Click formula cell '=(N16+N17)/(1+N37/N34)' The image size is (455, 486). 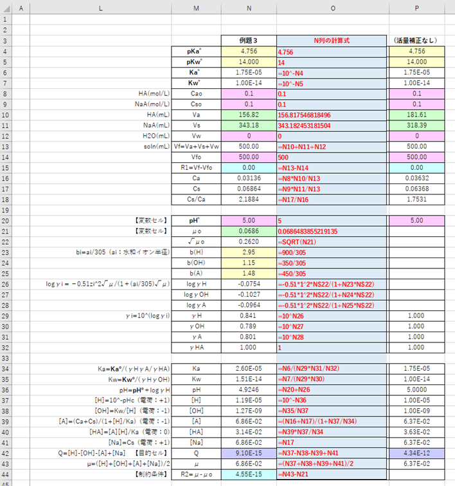click(332, 421)
